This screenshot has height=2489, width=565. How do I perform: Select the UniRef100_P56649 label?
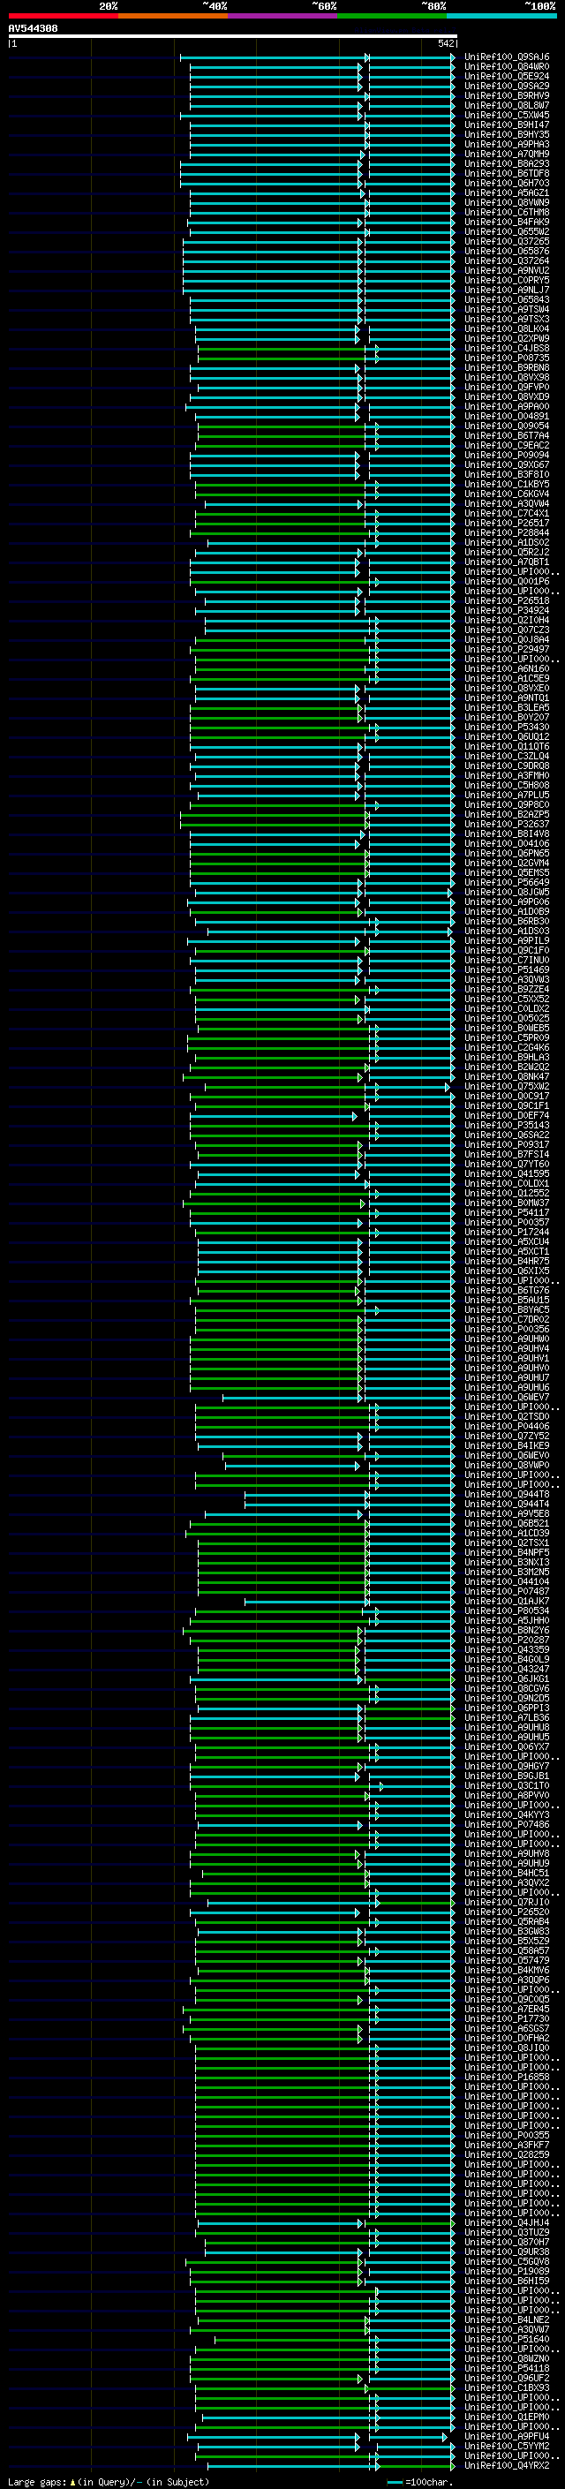point(507,882)
